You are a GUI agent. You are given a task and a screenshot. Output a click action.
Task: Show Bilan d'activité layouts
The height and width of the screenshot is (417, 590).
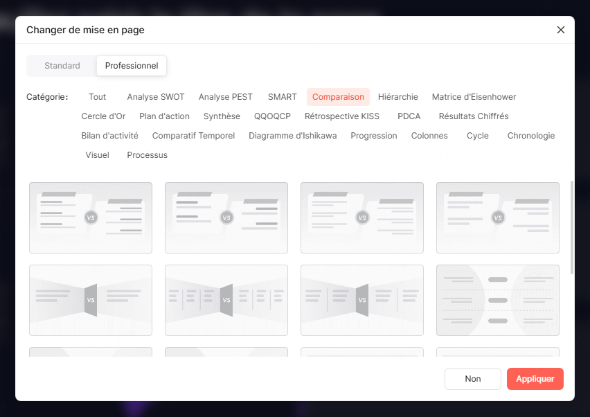click(x=110, y=136)
